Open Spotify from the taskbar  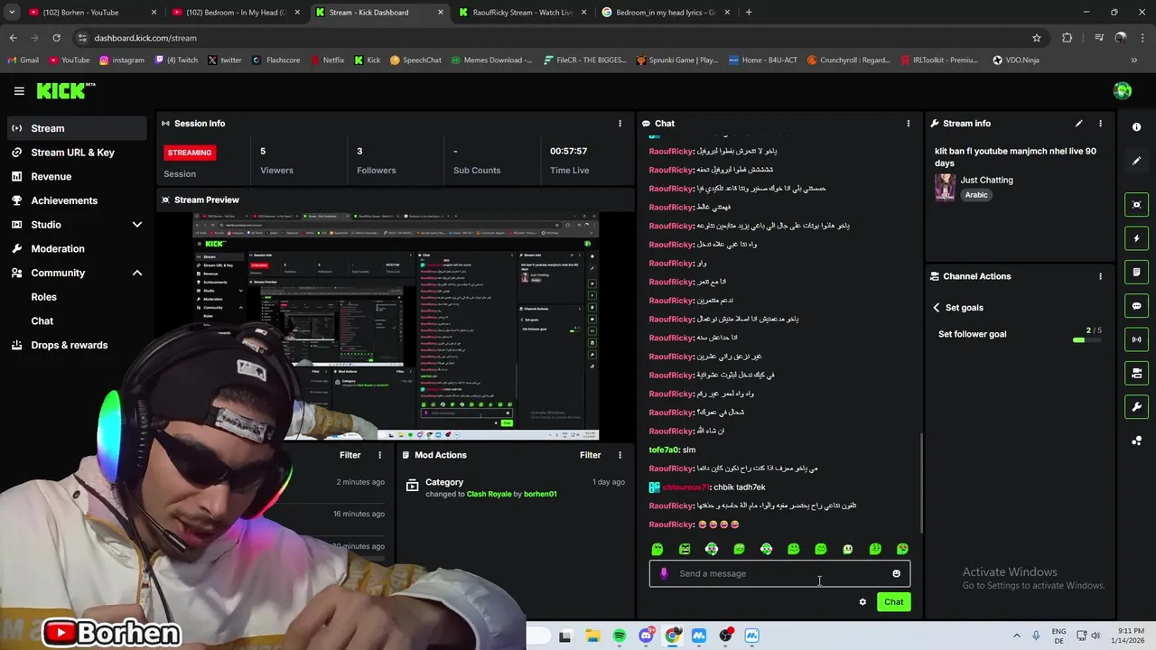(620, 636)
